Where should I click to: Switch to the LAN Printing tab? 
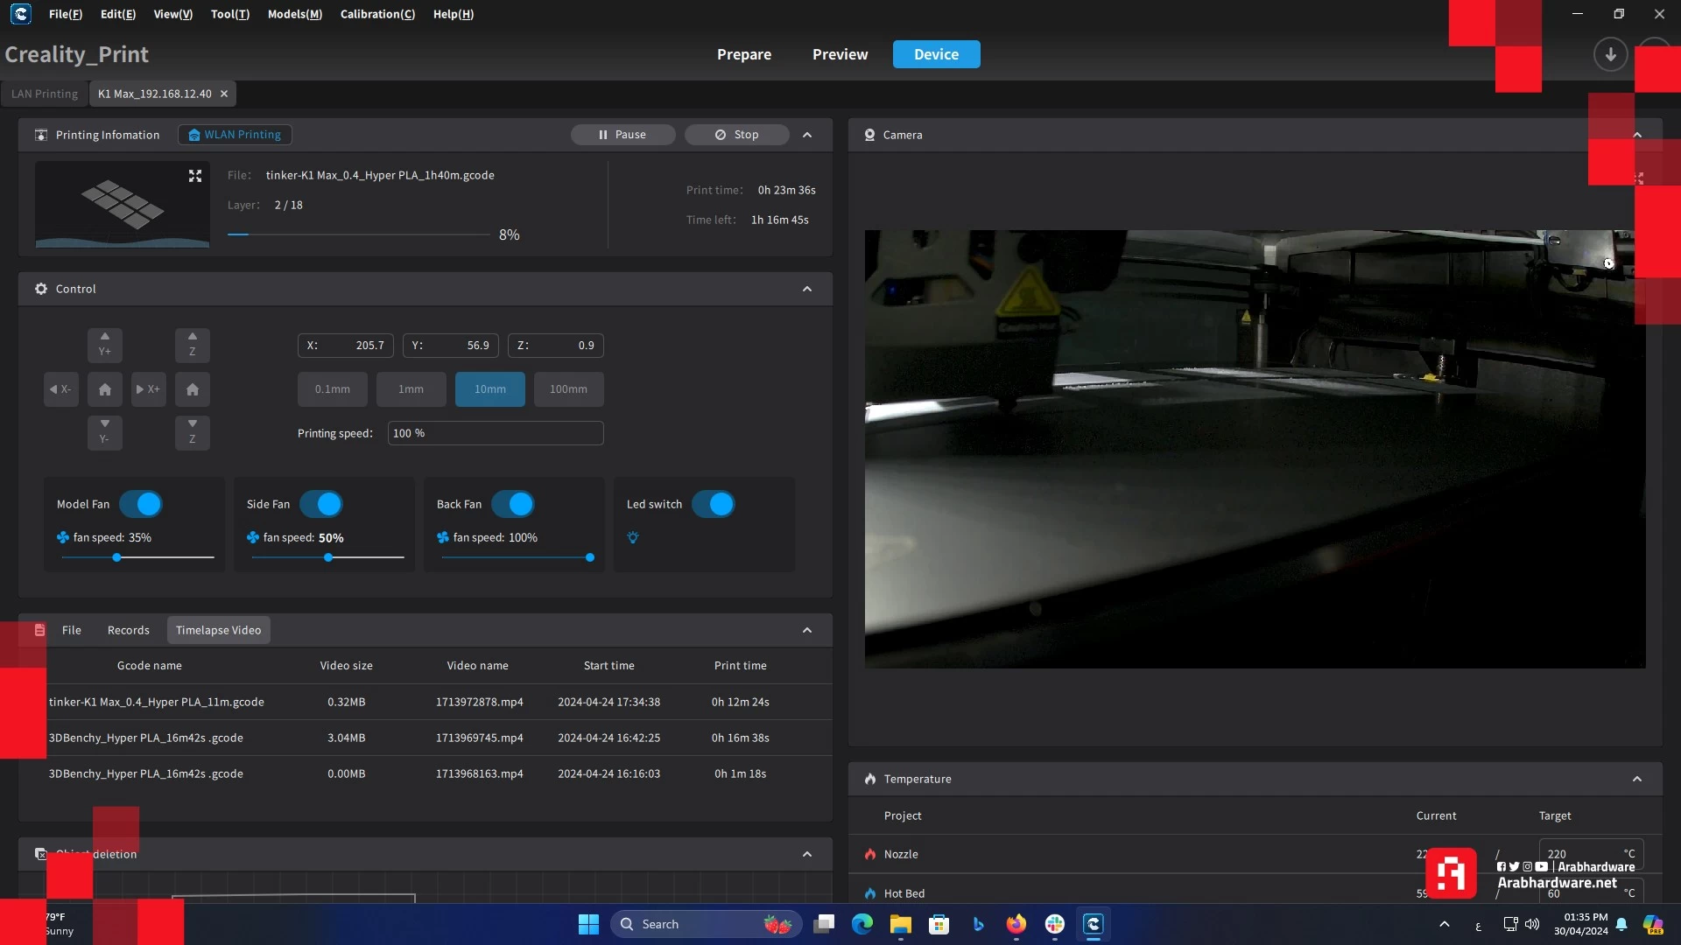pyautogui.click(x=45, y=94)
